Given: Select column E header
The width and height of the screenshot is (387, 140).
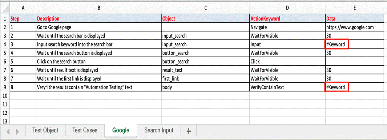Looking at the screenshot, I should tap(355, 8).
